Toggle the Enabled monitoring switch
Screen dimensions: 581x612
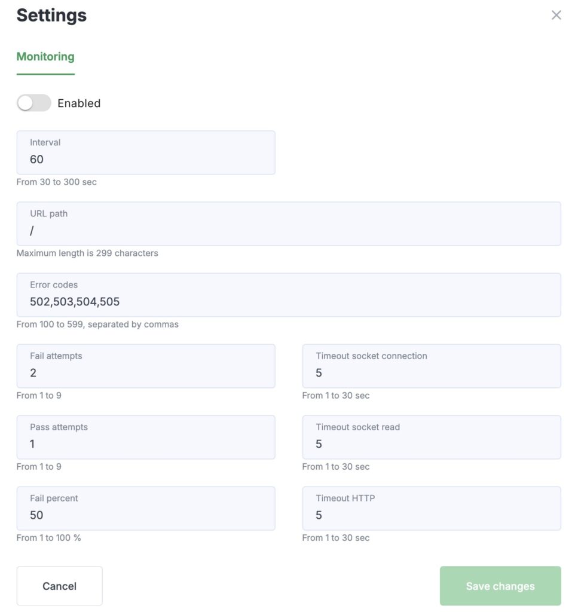pos(34,103)
